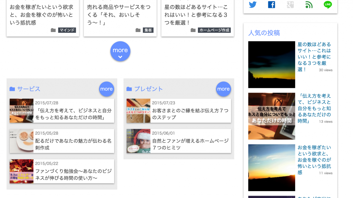Click sky thumbnail of 11 views popular post
The height and width of the screenshot is (198, 353).
(x=272, y=168)
